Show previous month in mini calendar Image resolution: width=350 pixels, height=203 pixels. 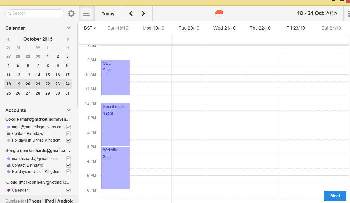(x=9, y=39)
